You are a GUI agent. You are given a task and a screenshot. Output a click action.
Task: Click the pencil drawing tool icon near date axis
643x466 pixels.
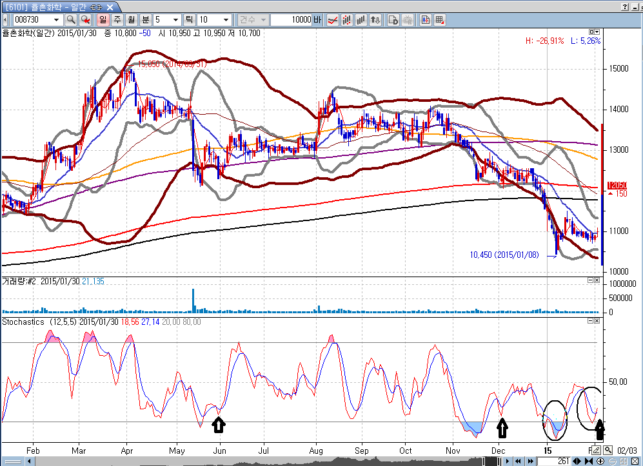(x=597, y=450)
